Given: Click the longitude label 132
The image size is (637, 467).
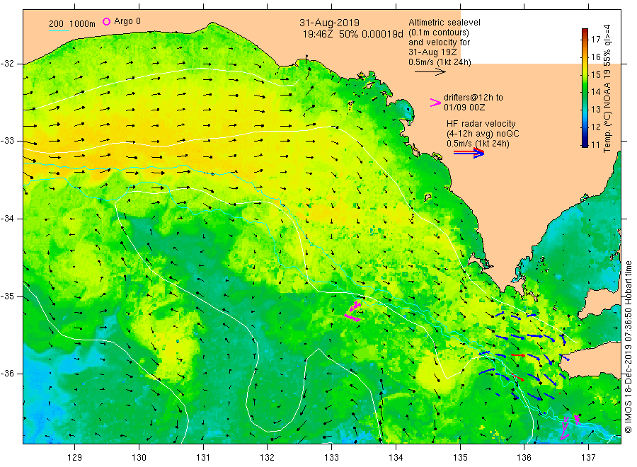Looking at the screenshot, I should tap(268, 457).
